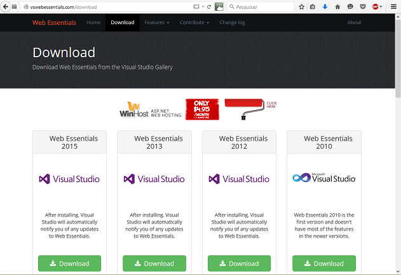Image resolution: width=401 pixels, height=275 pixels.
Task: Click the Web Essentials brand link
Action: 54,22
